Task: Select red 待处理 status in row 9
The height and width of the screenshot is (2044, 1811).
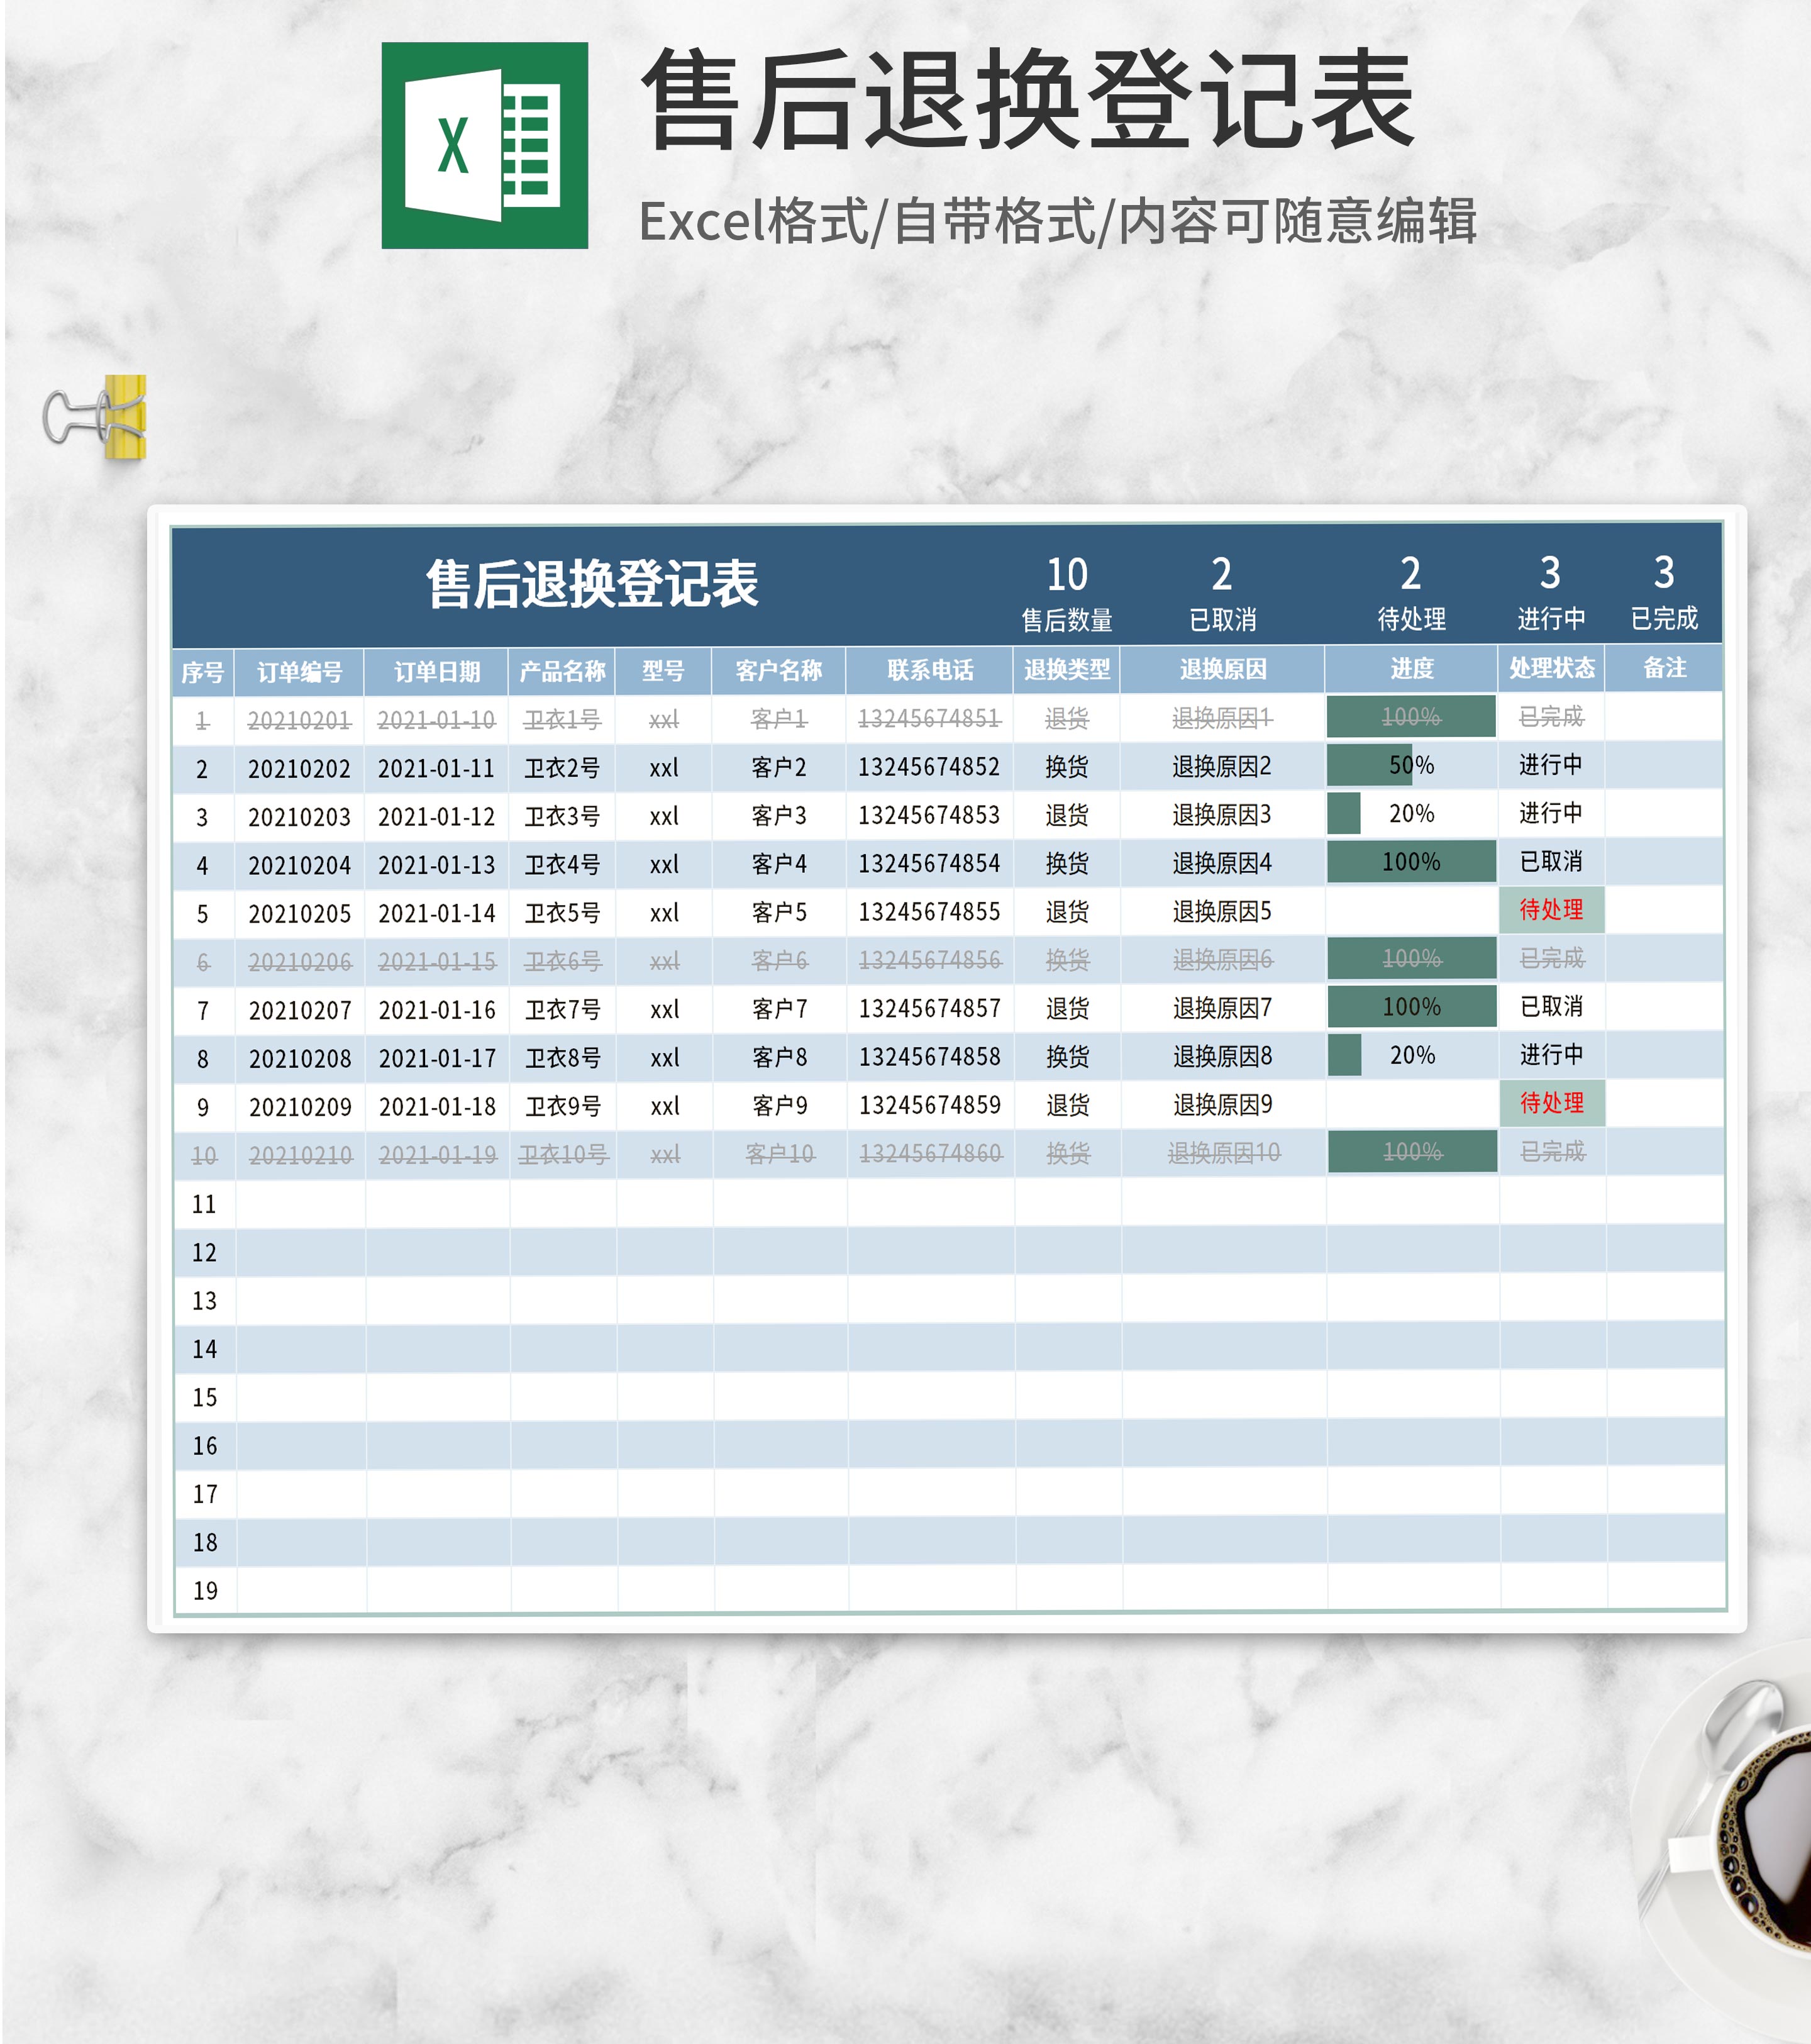Action: click(1551, 1103)
